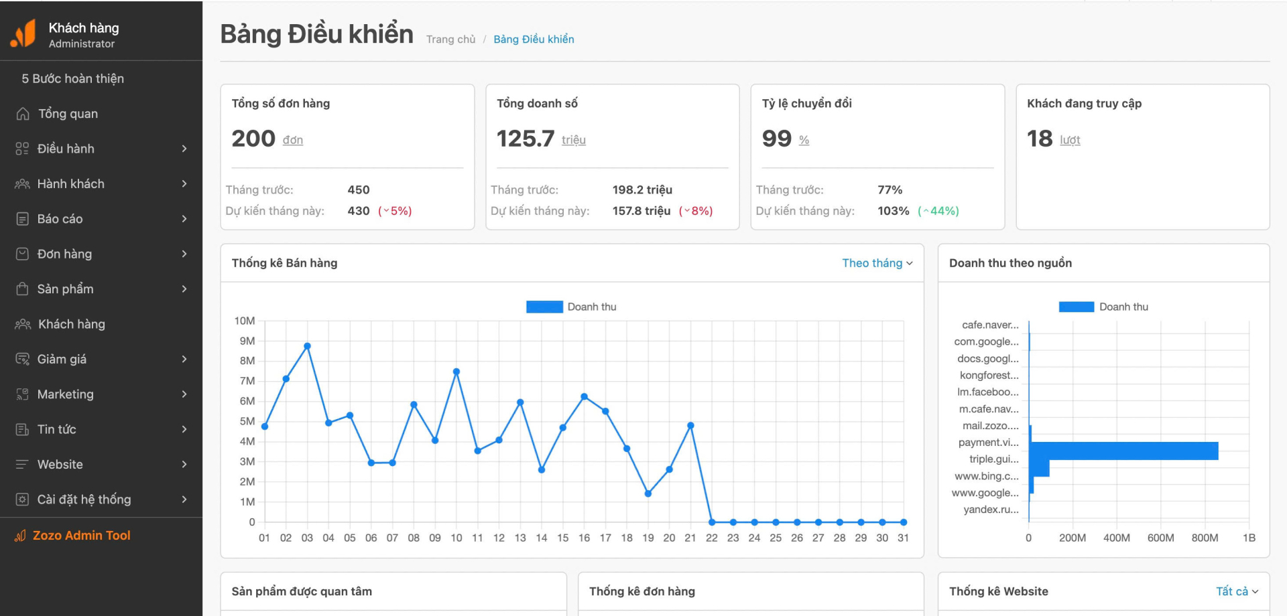Screen dimensions: 1287x616
Task: Click the đơn unit link
Action: [293, 140]
